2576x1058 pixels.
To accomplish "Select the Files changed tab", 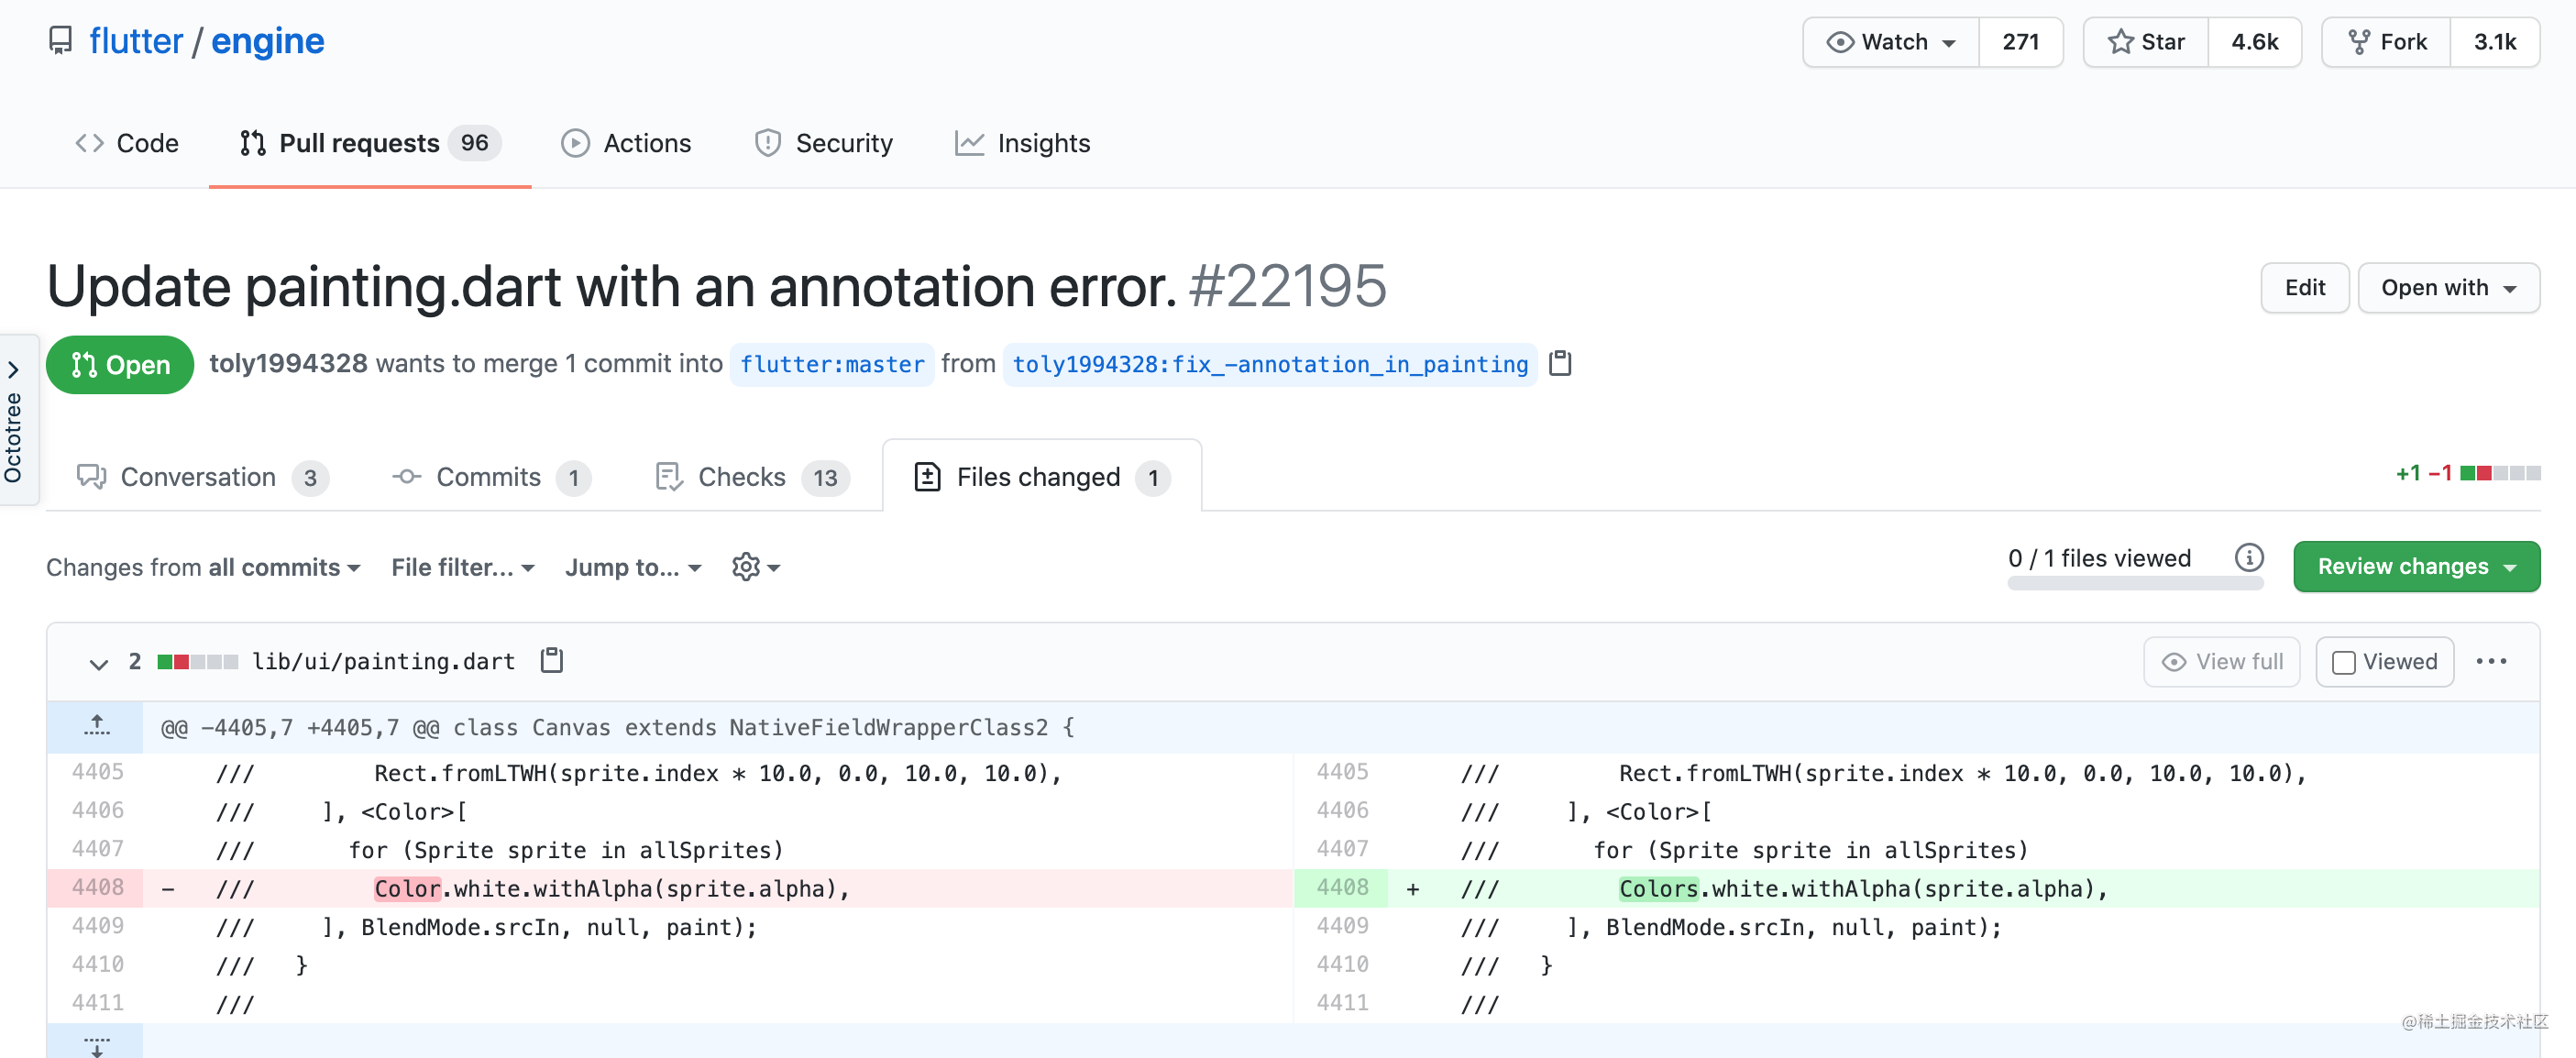I will coord(1041,477).
